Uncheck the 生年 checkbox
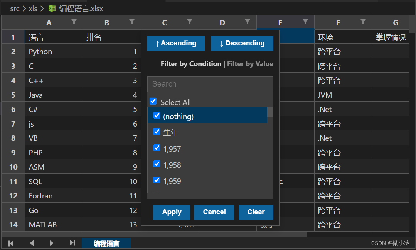The height and width of the screenshot is (250, 416). pyautogui.click(x=157, y=132)
